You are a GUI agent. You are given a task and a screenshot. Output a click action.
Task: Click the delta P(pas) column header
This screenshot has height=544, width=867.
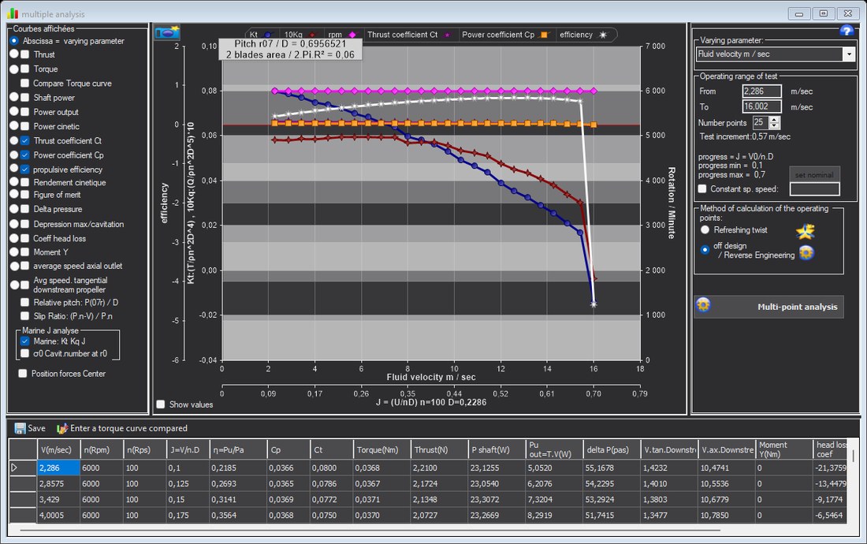point(612,449)
